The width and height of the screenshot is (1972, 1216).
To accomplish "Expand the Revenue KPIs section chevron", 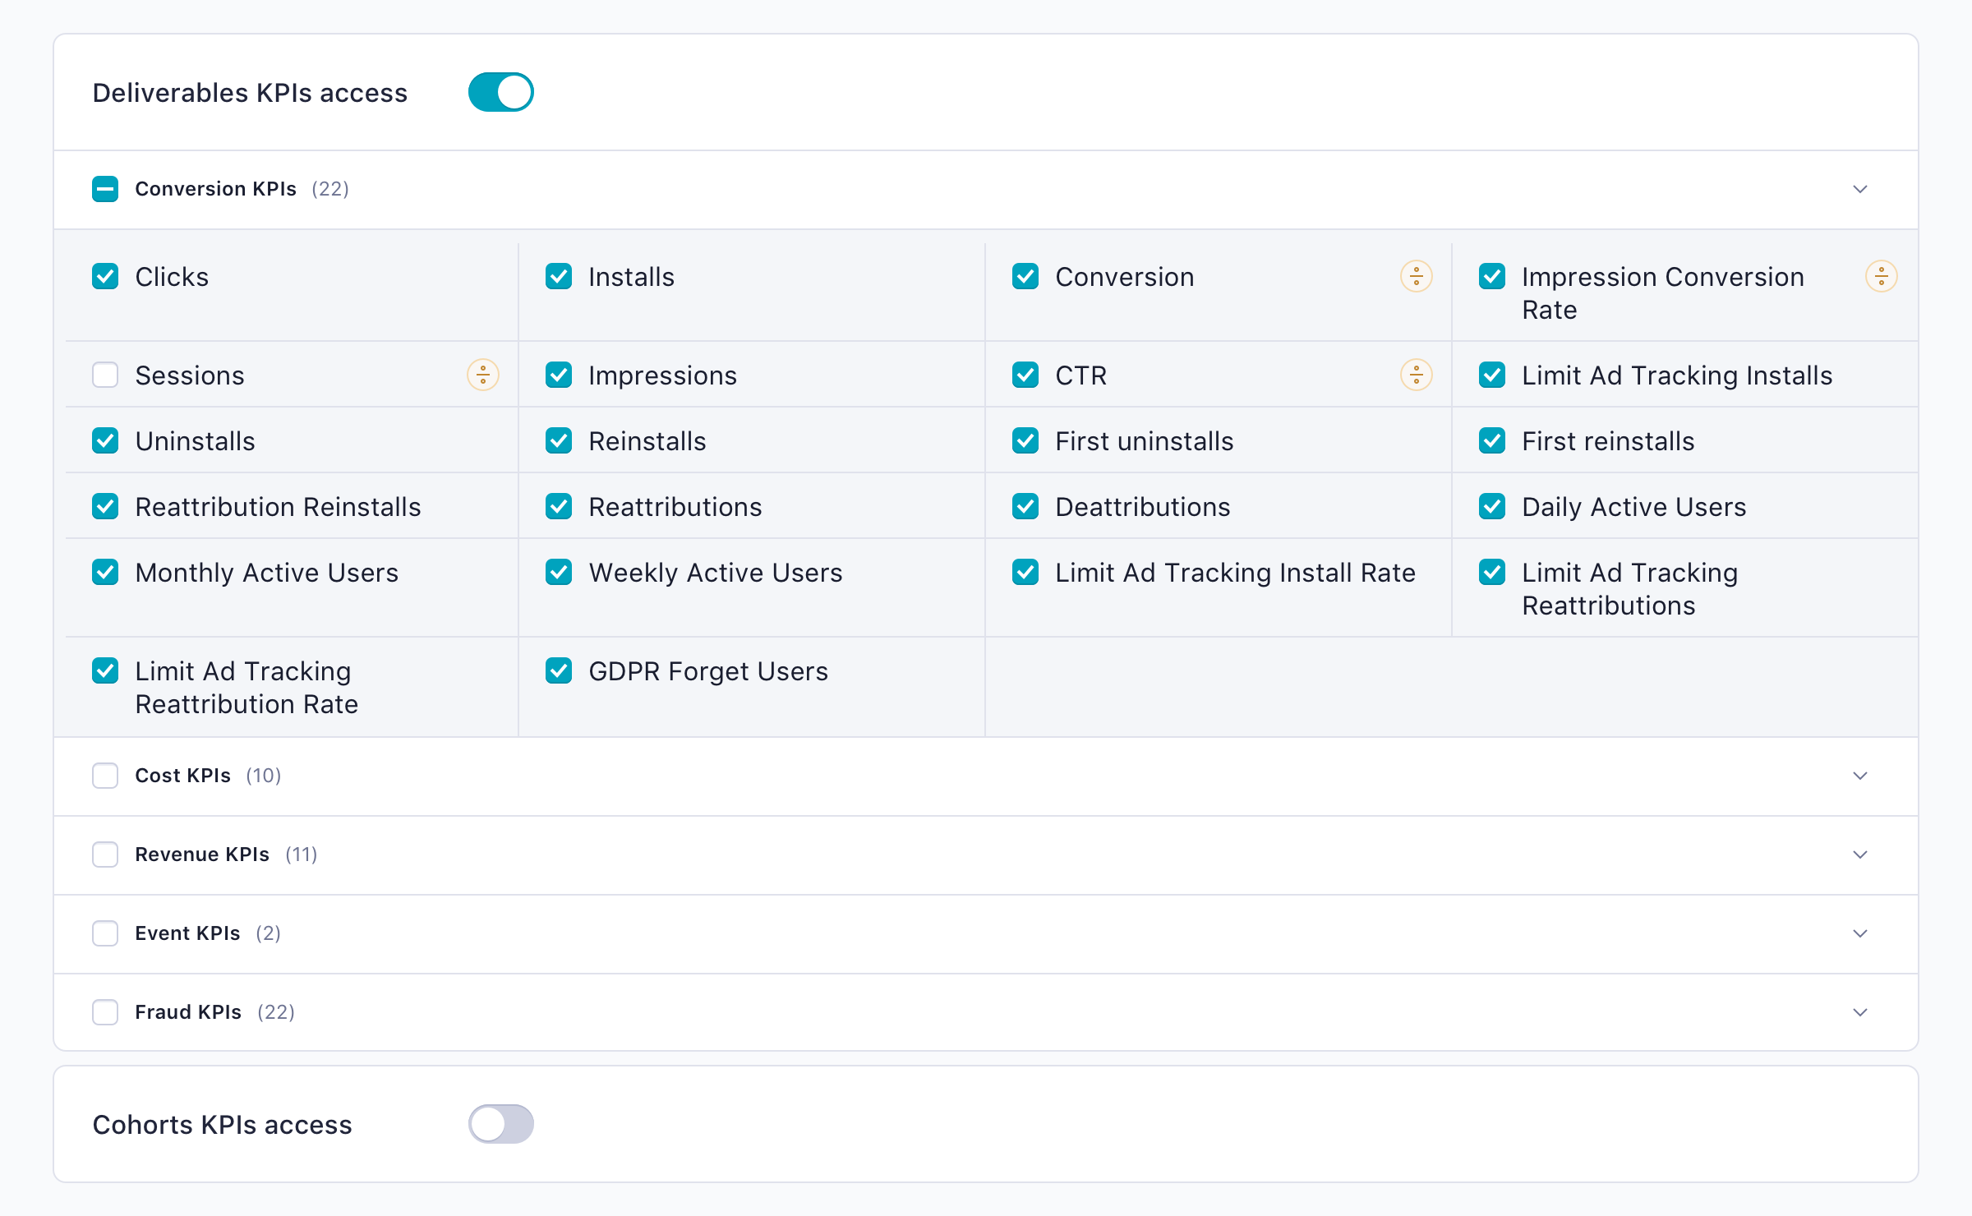I will [1860, 854].
